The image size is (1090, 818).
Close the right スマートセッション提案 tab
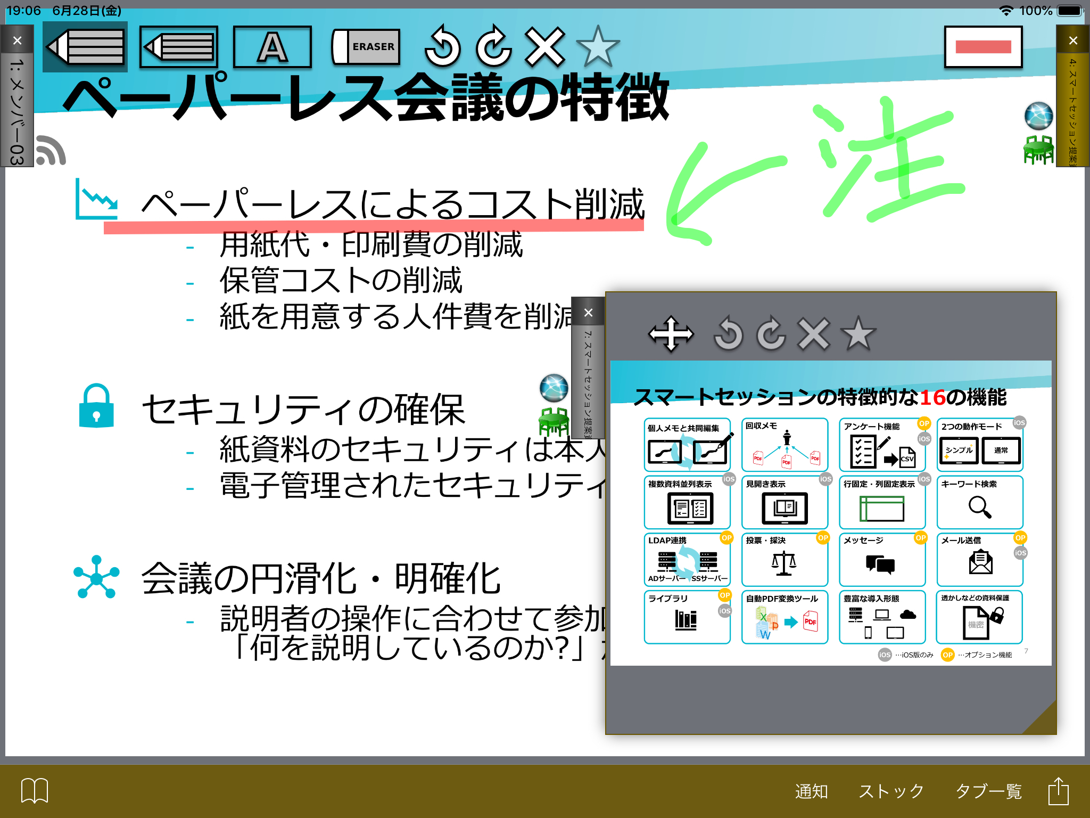1073,40
